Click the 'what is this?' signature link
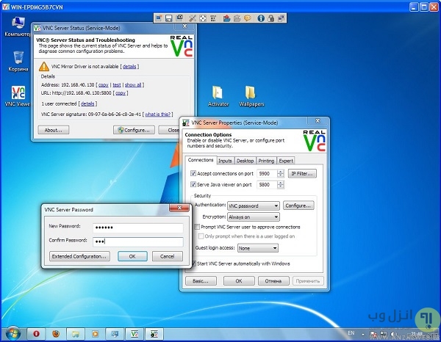Screen dimensions: 441x342 pyautogui.click(x=158, y=114)
